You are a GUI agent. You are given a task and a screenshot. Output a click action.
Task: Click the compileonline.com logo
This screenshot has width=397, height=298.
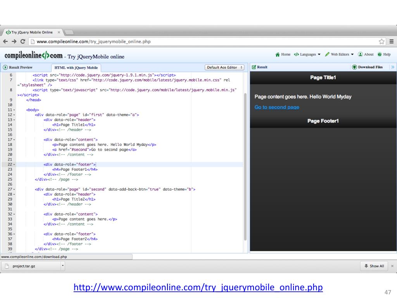coord(33,55)
